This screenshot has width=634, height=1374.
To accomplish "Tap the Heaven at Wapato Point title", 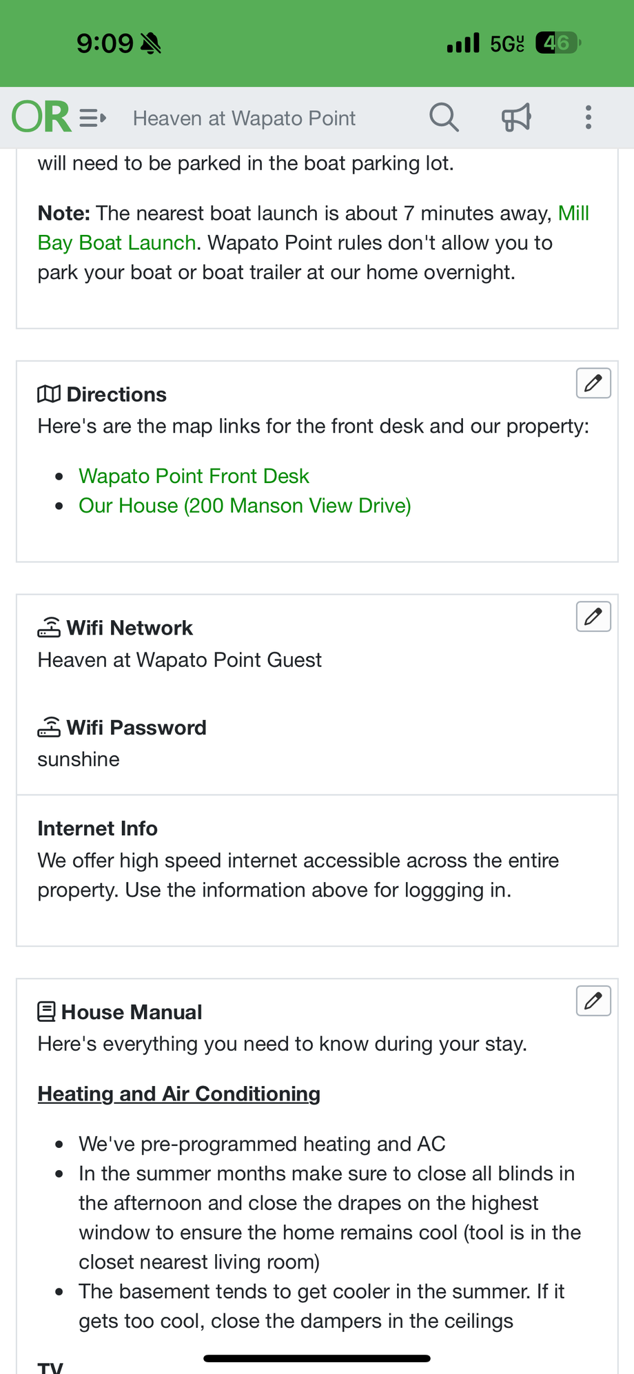I will click(244, 119).
